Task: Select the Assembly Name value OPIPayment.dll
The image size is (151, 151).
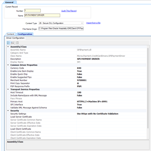Action: [84, 50]
